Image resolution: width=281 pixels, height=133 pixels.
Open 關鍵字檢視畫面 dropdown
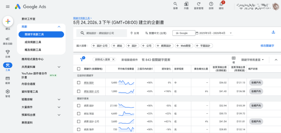[253, 60]
